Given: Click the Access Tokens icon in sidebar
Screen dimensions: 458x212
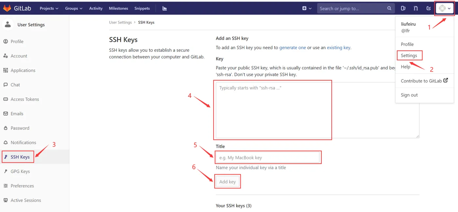Looking at the screenshot, I should [6, 99].
